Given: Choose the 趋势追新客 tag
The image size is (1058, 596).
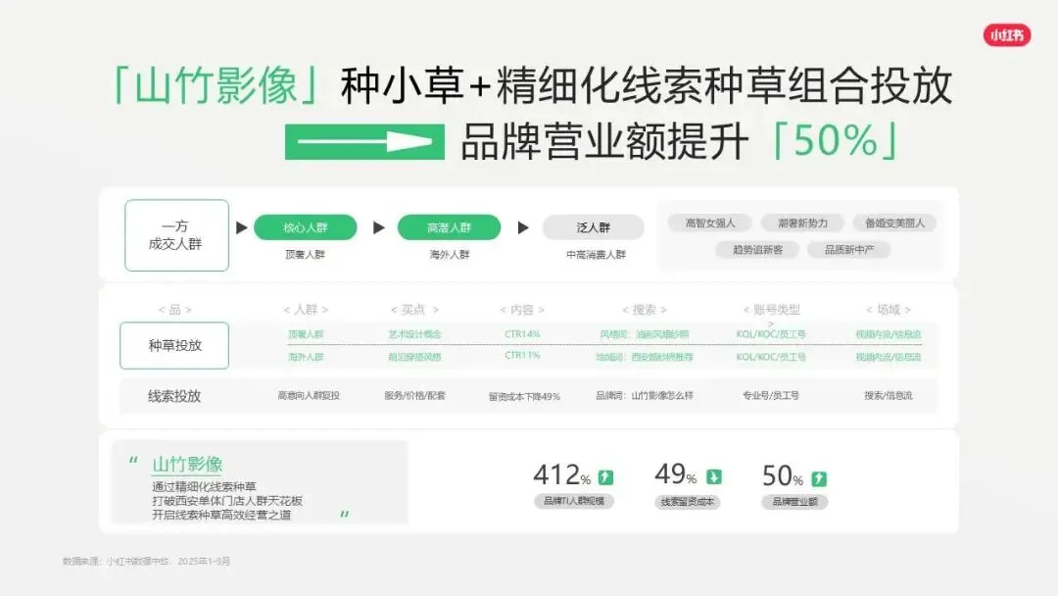Looking at the screenshot, I should (757, 250).
